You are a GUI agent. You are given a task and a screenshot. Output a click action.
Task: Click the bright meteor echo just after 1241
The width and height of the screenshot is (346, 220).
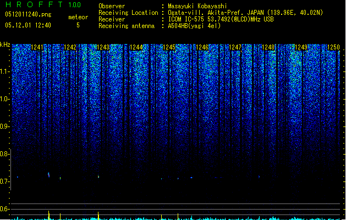click(x=49, y=175)
